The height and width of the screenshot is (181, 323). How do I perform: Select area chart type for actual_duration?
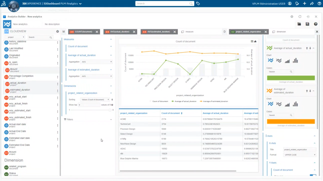tap(287, 61)
